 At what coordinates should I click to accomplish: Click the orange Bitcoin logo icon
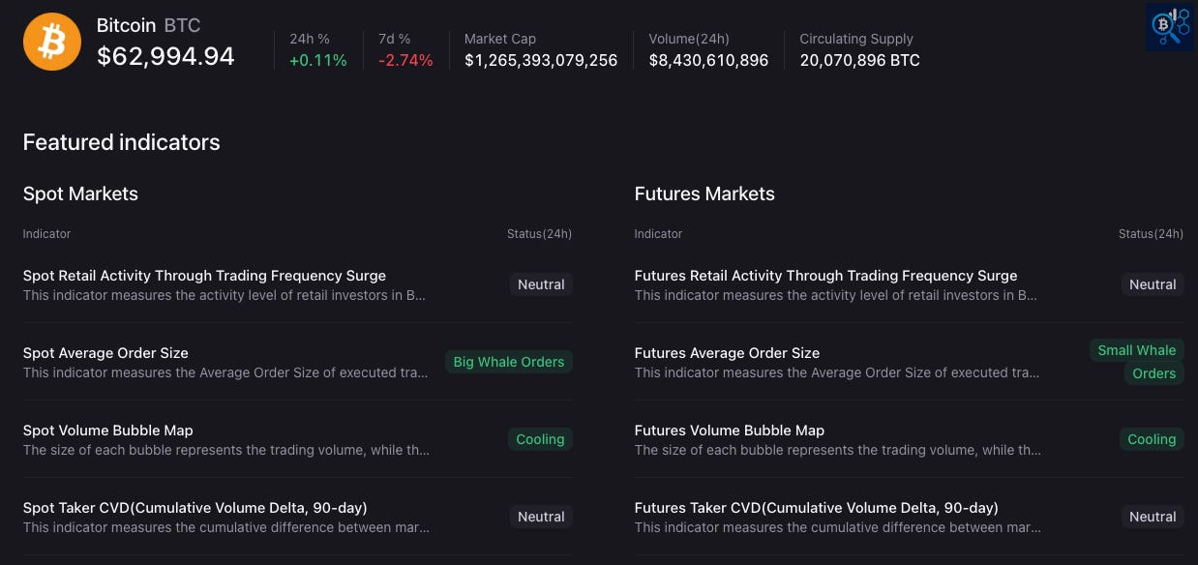pyautogui.click(x=52, y=42)
